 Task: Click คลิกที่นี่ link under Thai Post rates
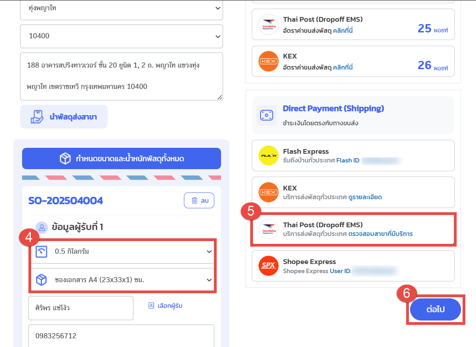coord(343,30)
